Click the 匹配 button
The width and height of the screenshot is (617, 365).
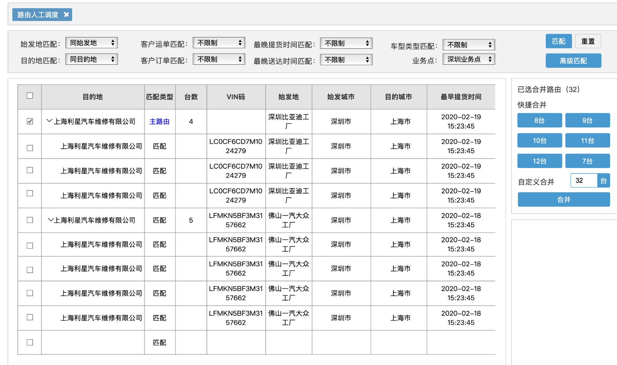coord(559,41)
